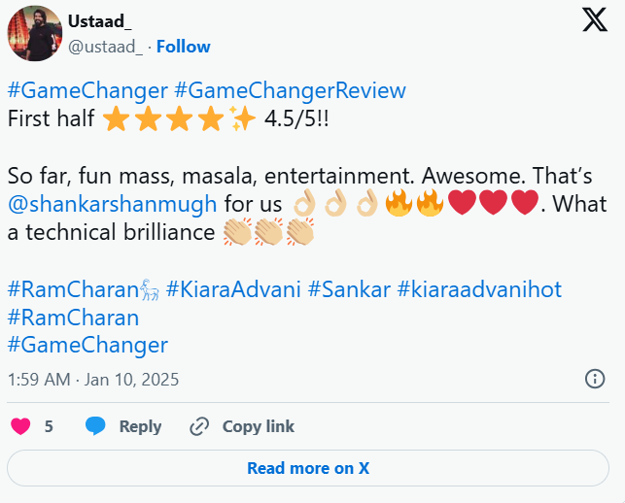Like the tweet with heart icon
The image size is (625, 503).
[20, 426]
